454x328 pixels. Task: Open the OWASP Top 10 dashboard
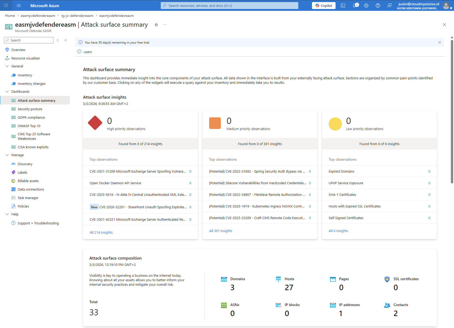(29, 126)
